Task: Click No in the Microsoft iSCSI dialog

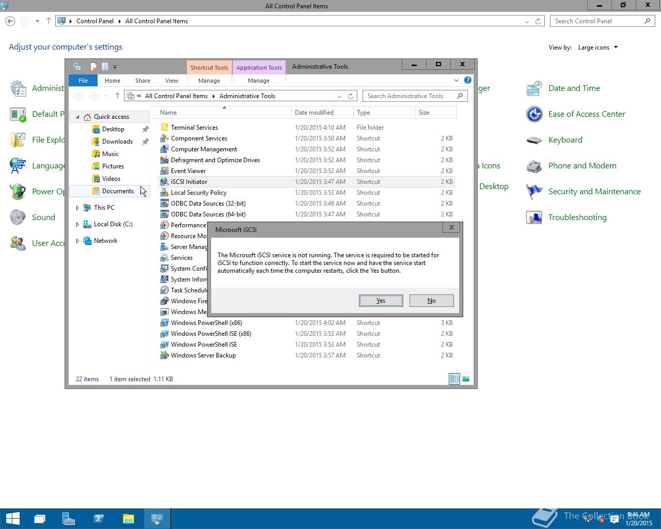Action: [x=432, y=301]
